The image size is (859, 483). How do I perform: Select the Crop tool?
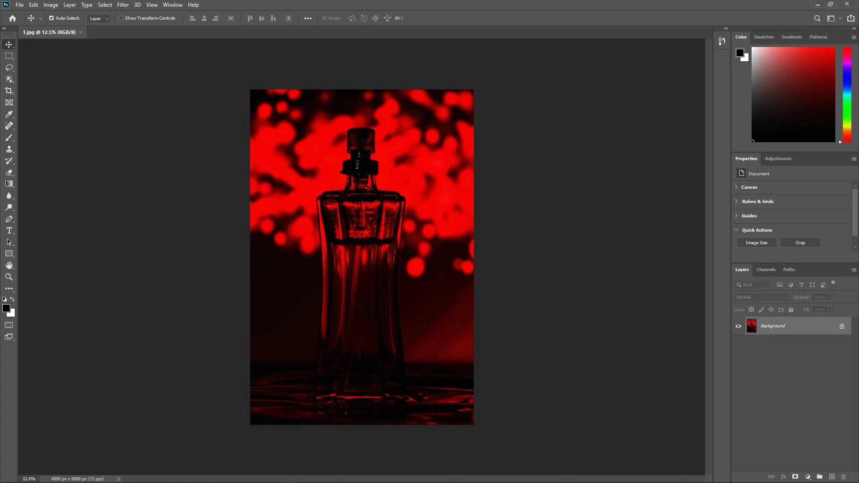pyautogui.click(x=9, y=91)
